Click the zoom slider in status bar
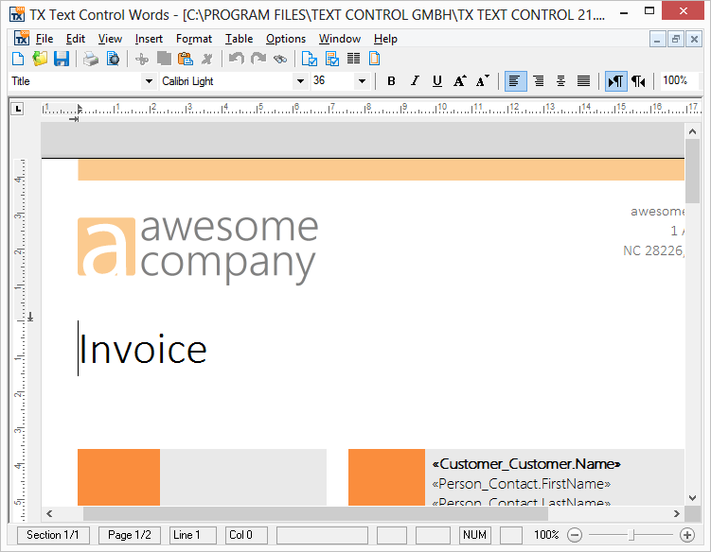 pos(631,535)
